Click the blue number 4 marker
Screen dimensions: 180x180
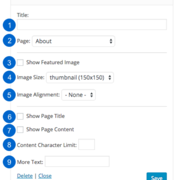9,77
